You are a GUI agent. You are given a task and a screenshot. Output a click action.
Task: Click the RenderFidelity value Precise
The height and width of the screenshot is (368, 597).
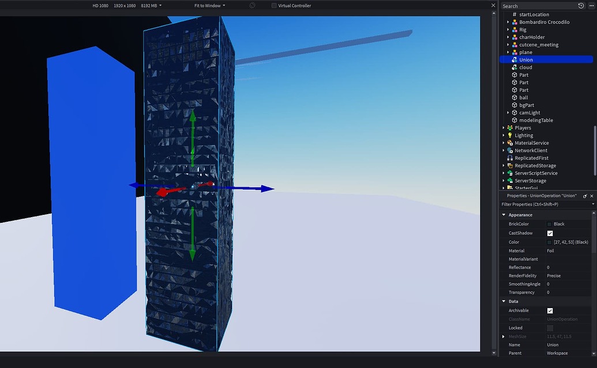(x=554, y=276)
